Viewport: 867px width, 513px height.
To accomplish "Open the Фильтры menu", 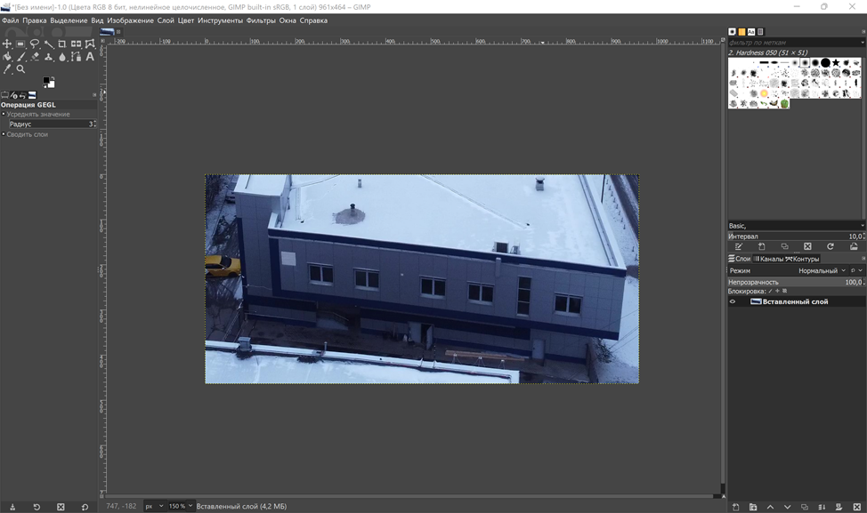I will coord(261,20).
